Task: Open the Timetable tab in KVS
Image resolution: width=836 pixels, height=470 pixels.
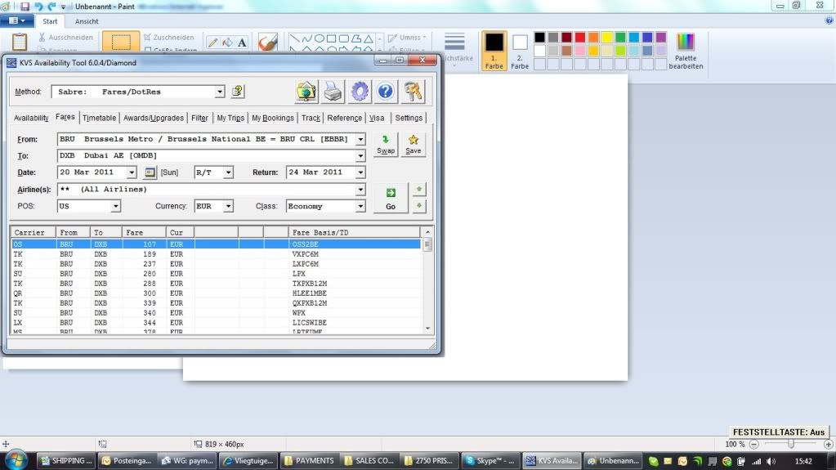Action: [x=99, y=118]
